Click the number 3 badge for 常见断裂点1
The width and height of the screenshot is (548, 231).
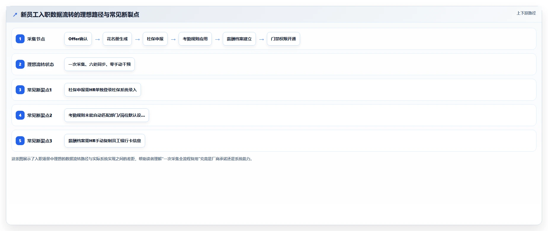20,90
